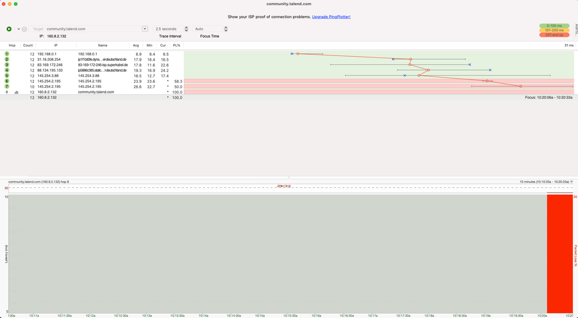The height and width of the screenshot is (318, 578).
Task: Click the 83-169-172-246-isp.superkabel.de hostname
Action: 103,65
